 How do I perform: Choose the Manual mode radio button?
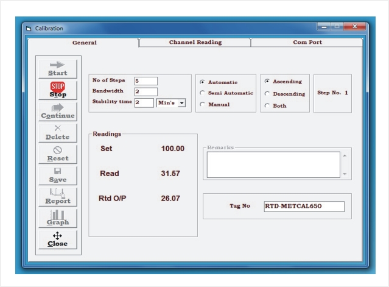(203, 104)
